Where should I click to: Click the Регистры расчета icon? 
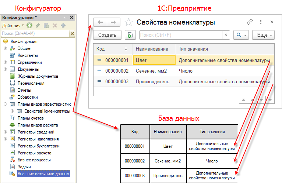[x=12, y=153]
